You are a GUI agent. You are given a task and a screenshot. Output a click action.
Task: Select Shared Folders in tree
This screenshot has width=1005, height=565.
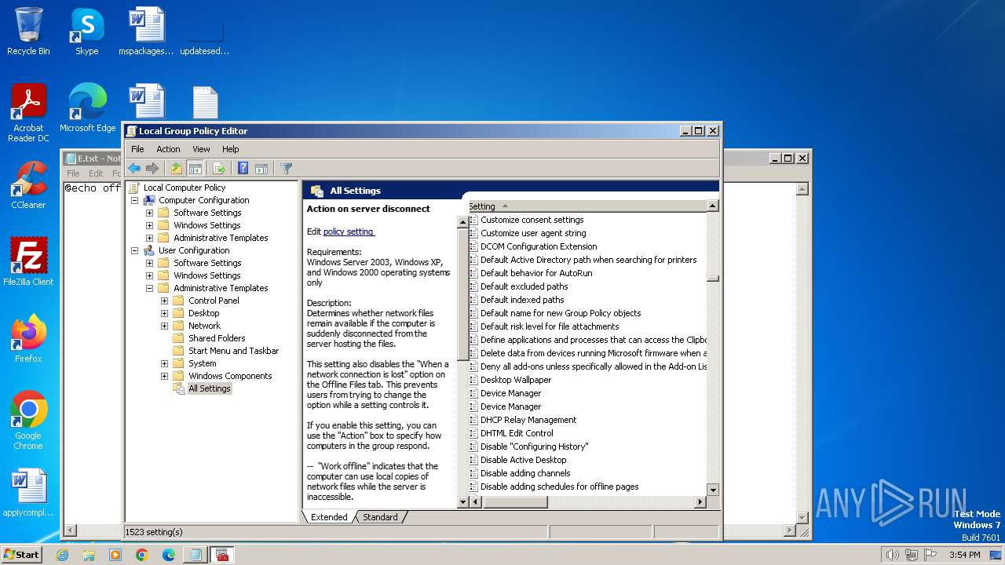point(217,338)
